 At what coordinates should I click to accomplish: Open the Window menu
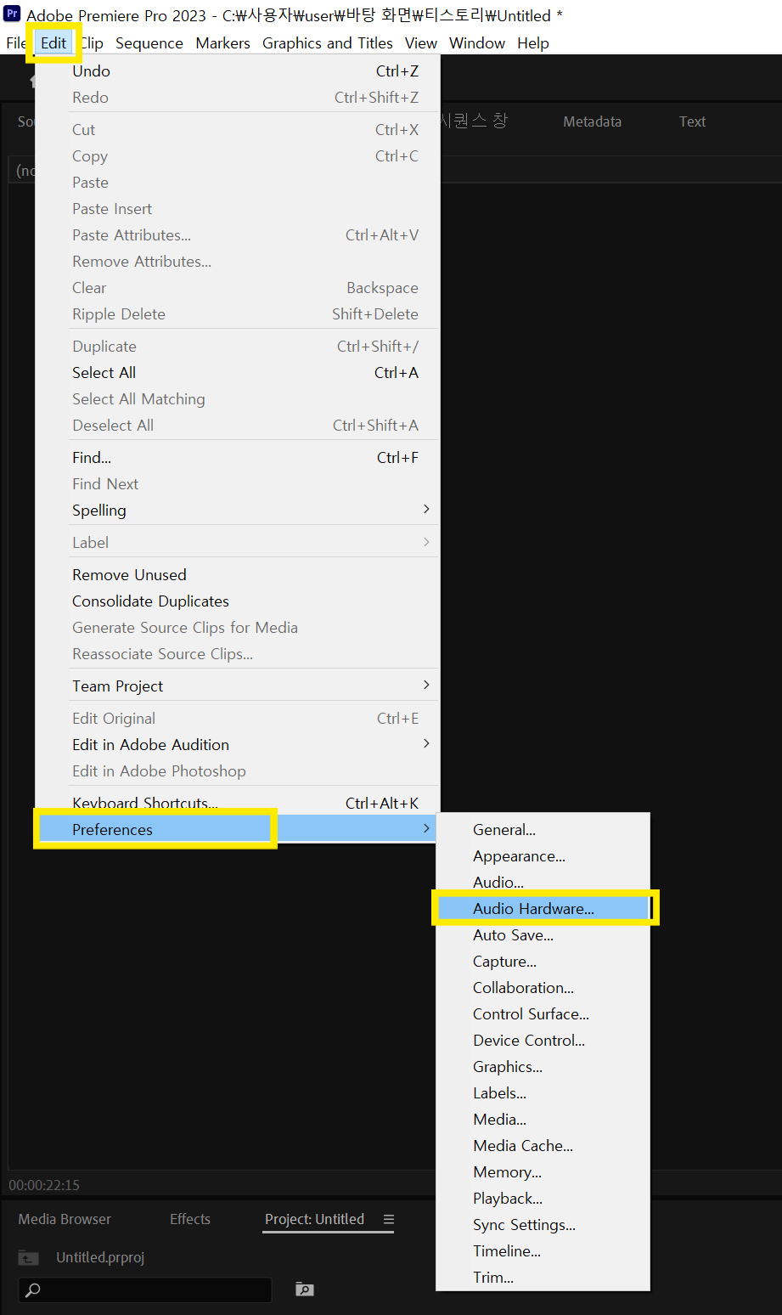pyautogui.click(x=477, y=42)
